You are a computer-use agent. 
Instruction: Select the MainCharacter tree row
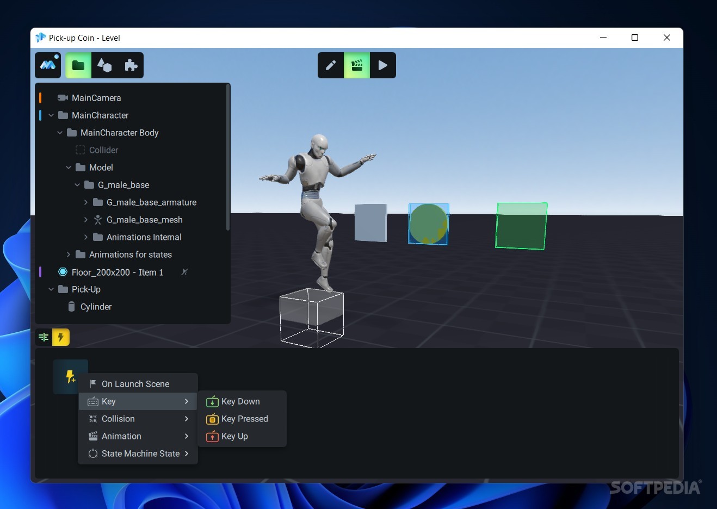(131, 115)
